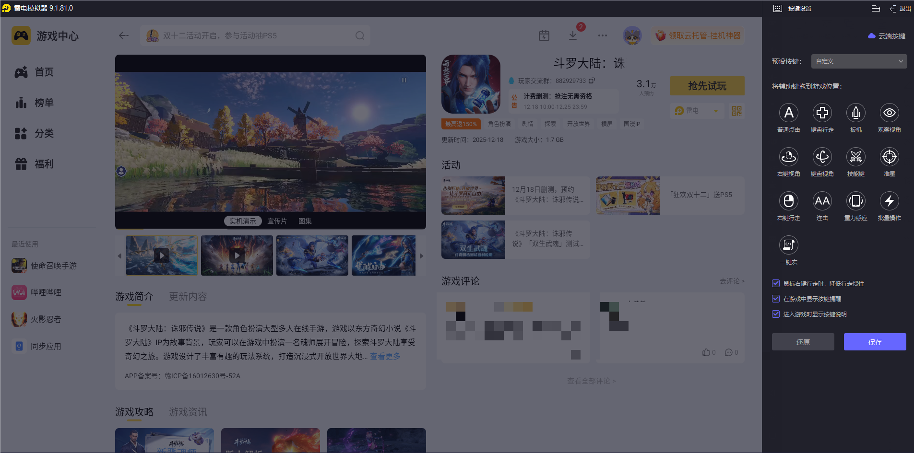Click the 保存 save button
Image resolution: width=914 pixels, height=453 pixels.
pos(875,342)
